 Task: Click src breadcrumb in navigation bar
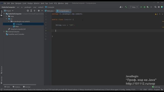[x=18, y=7]
